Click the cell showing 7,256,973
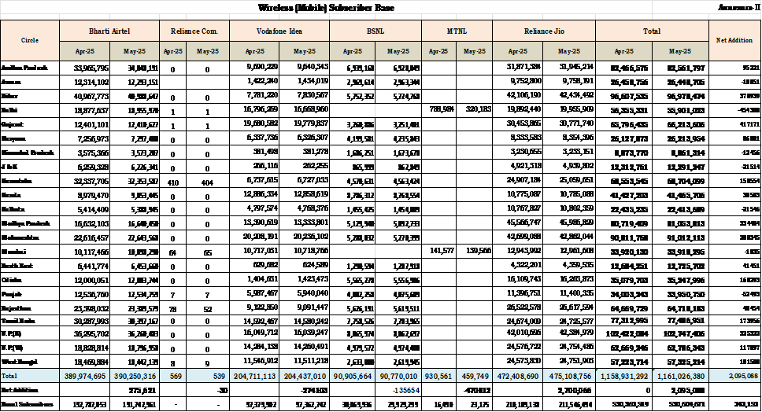Image resolution: width=762 pixels, height=412 pixels. click(x=84, y=138)
